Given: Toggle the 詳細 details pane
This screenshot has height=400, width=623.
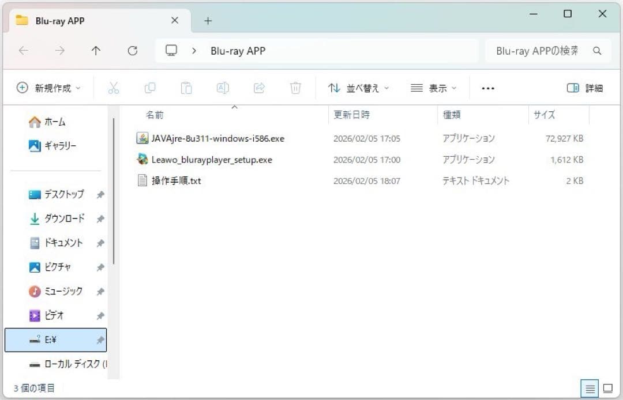Looking at the screenshot, I should click(x=584, y=88).
